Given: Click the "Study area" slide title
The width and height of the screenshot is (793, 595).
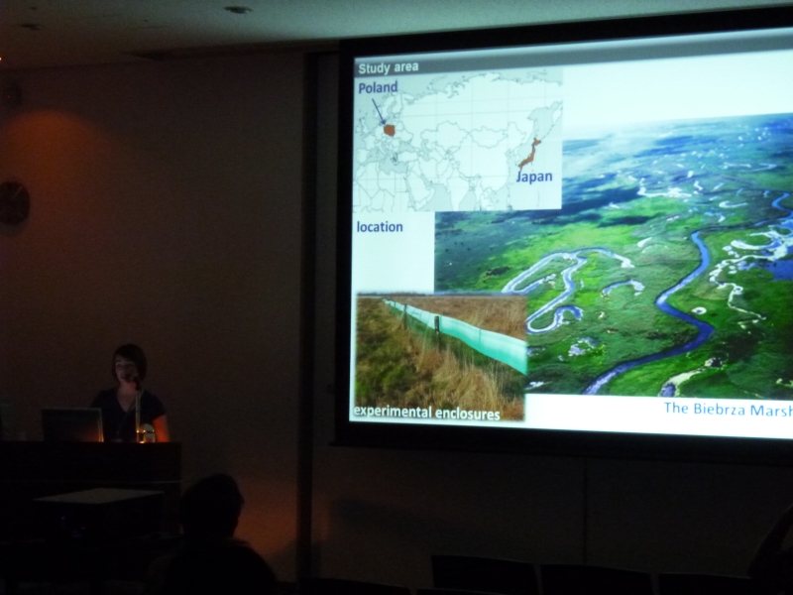Looking at the screenshot, I should tap(388, 67).
